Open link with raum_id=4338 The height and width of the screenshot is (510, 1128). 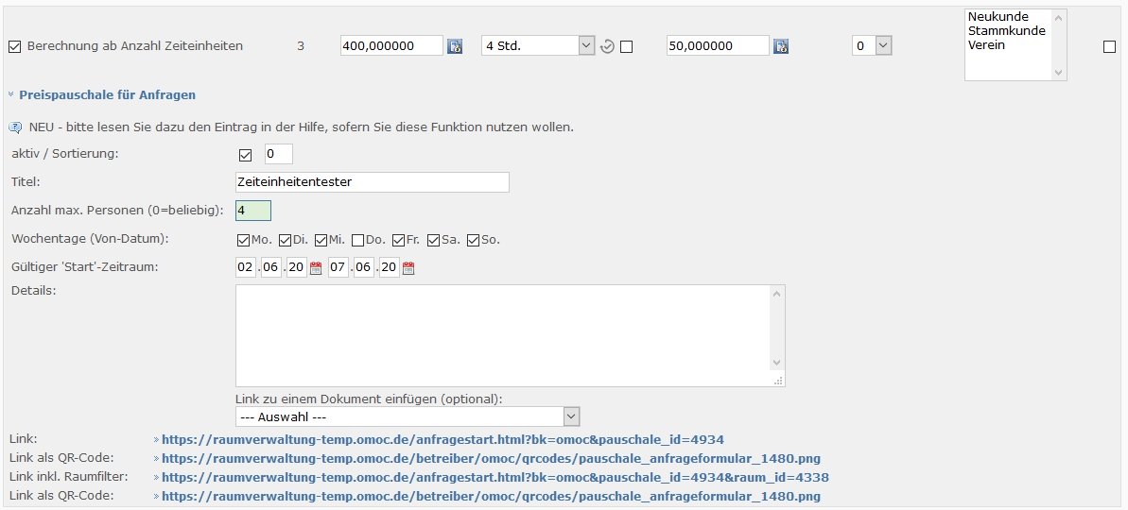pyautogui.click(x=495, y=478)
